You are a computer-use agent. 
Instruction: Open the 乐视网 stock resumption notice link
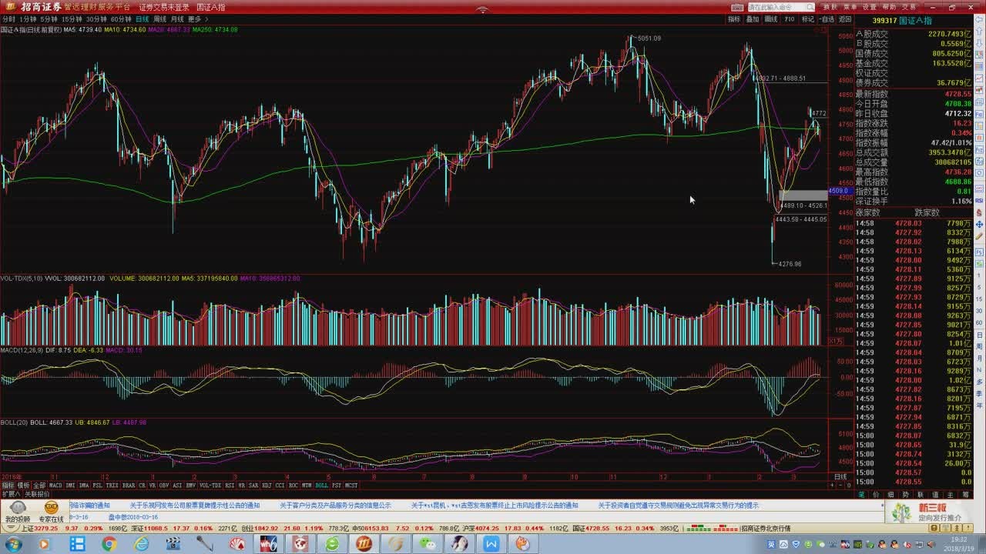pyautogui.click(x=195, y=506)
